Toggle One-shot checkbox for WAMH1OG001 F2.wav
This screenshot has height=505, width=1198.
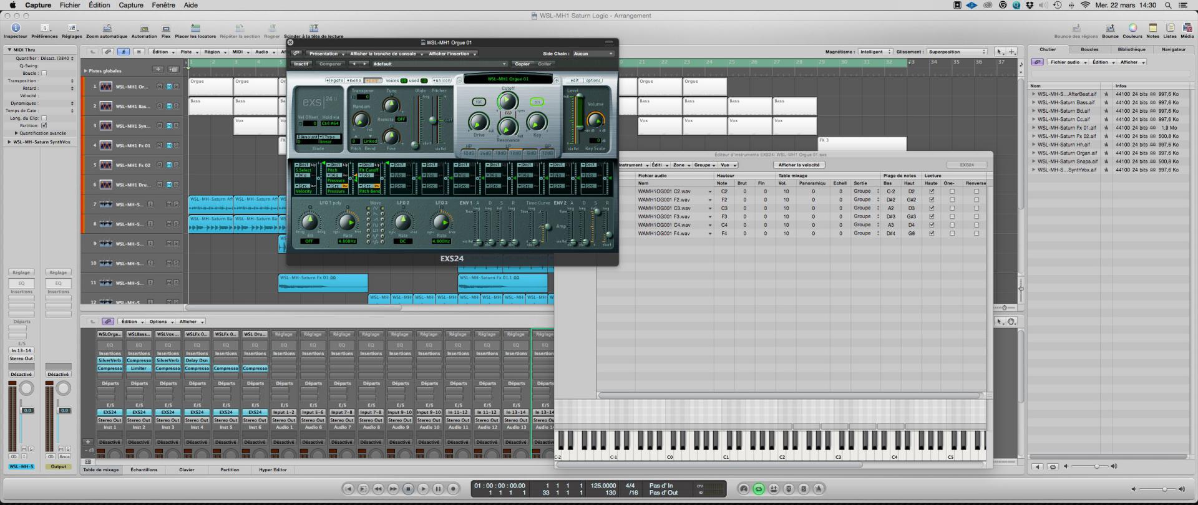pos(952,200)
